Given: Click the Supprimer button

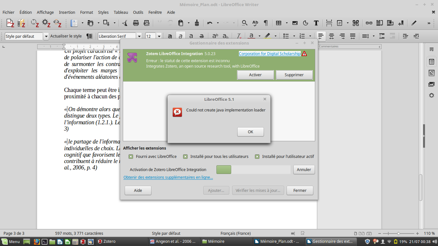Looking at the screenshot, I should 294,75.
